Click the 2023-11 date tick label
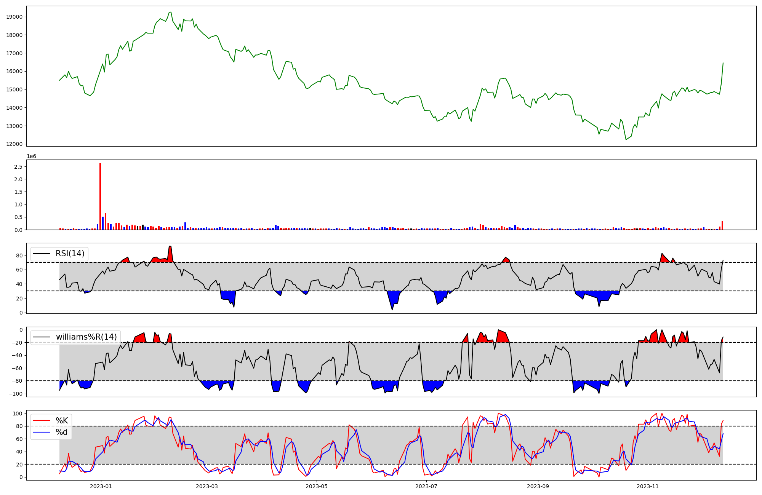The height and width of the screenshot is (495, 762). [648, 486]
